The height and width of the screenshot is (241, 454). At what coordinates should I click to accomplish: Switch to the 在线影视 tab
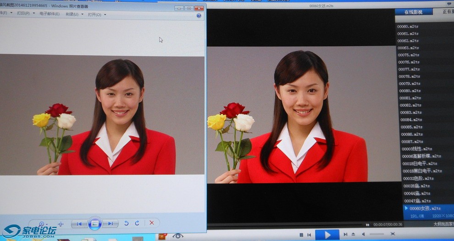[413, 12]
